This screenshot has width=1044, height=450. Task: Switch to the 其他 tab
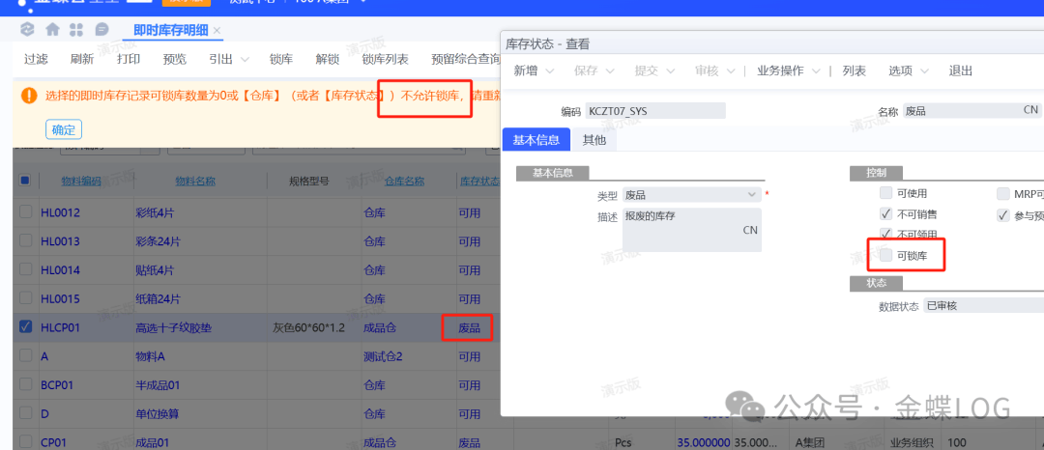click(594, 140)
